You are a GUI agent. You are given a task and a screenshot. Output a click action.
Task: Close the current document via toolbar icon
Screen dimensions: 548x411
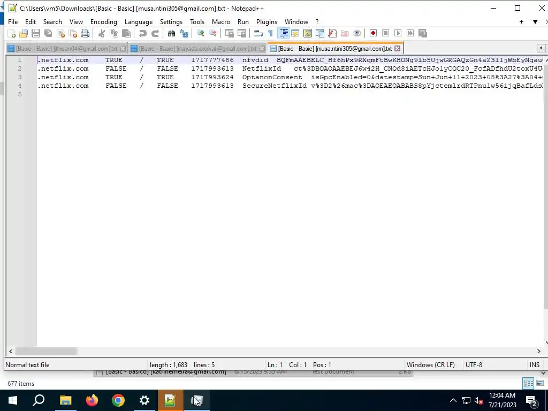tap(60, 33)
